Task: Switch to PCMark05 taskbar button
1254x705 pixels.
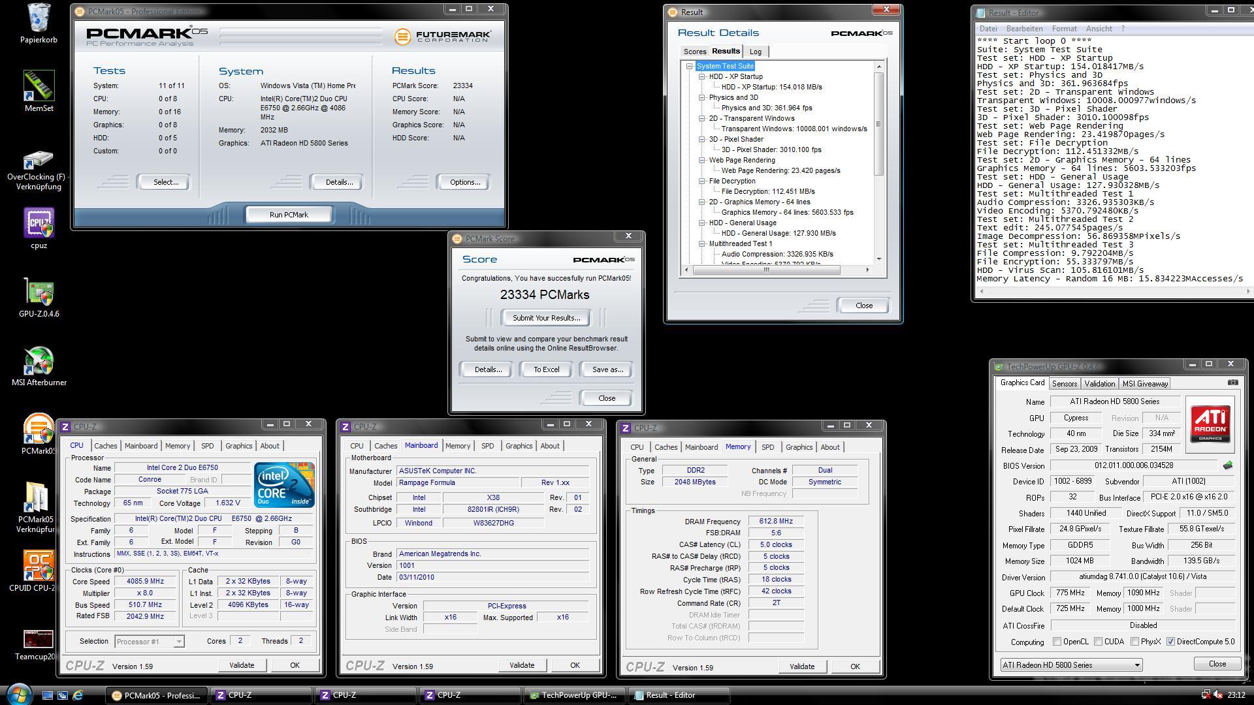Action: 156,695
